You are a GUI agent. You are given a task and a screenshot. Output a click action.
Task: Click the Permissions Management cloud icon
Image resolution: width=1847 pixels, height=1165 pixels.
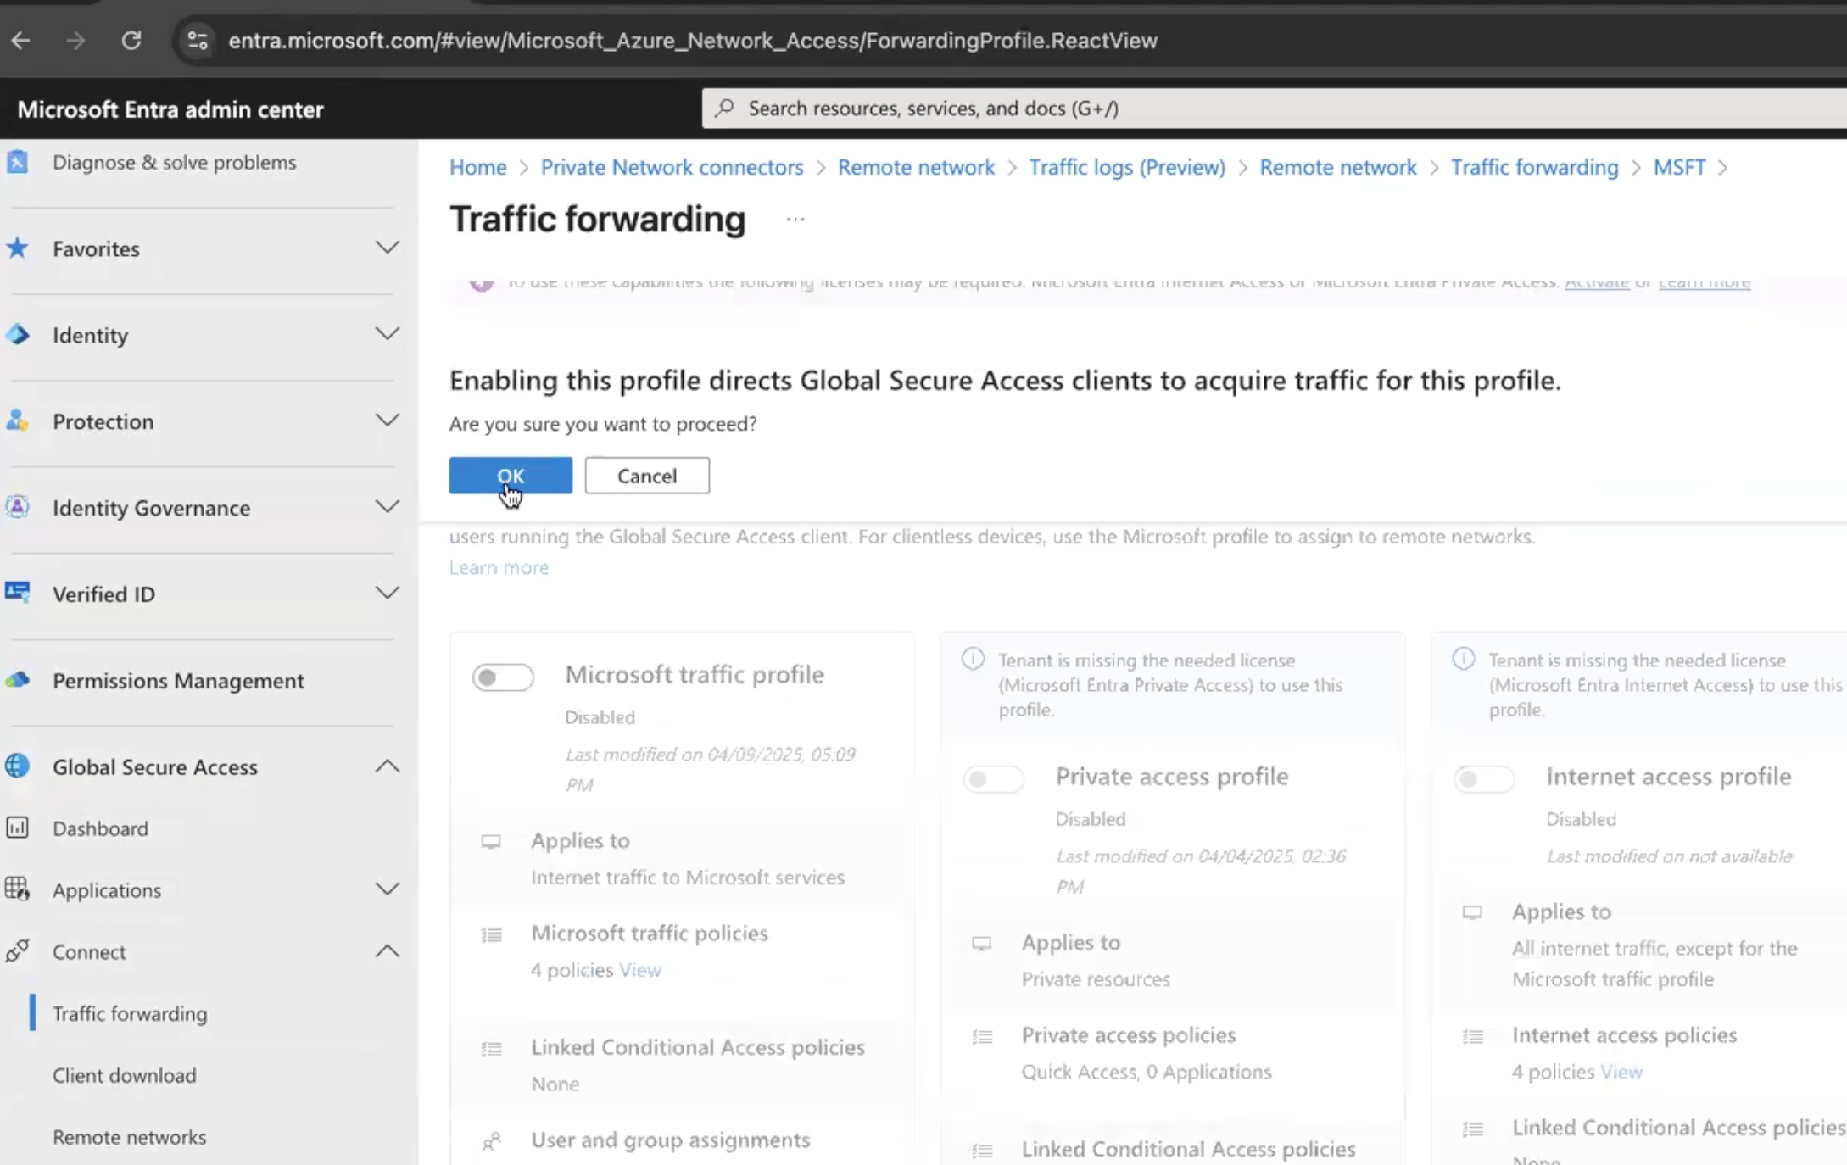(x=18, y=680)
